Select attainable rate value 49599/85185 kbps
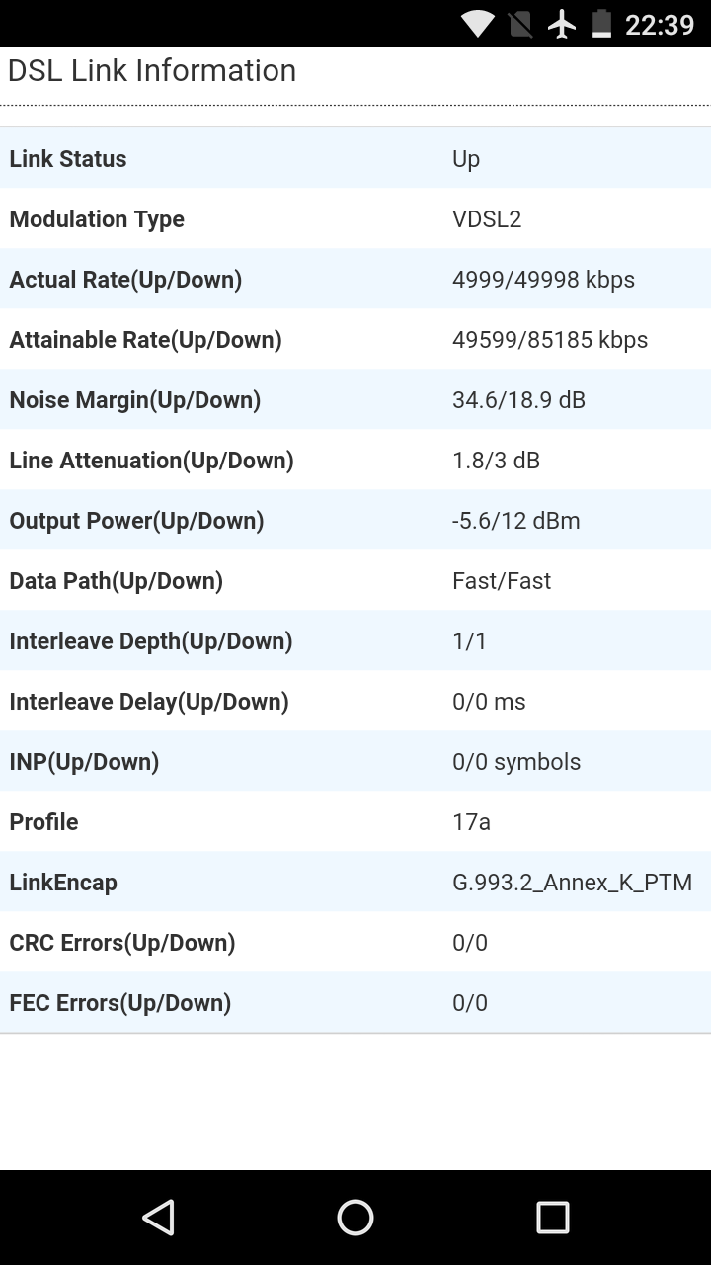711x1265 pixels. click(550, 340)
